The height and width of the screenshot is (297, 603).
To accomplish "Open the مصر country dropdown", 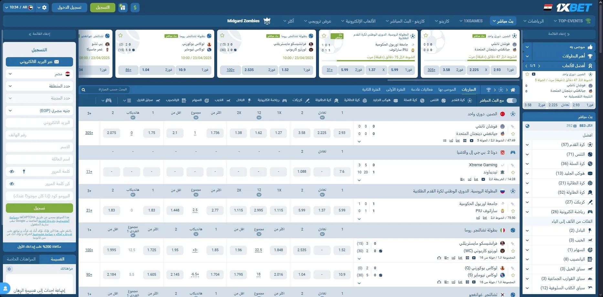I will click(39, 74).
